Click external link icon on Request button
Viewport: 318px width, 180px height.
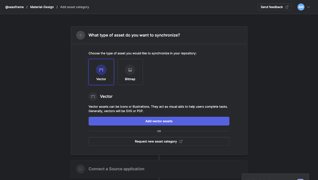click(x=181, y=142)
